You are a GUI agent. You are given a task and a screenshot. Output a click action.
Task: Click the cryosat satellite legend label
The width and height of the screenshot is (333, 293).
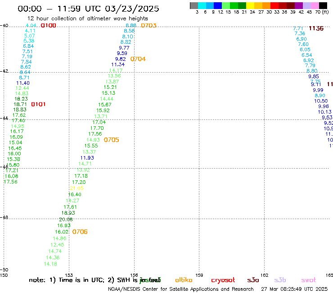coord(223,280)
